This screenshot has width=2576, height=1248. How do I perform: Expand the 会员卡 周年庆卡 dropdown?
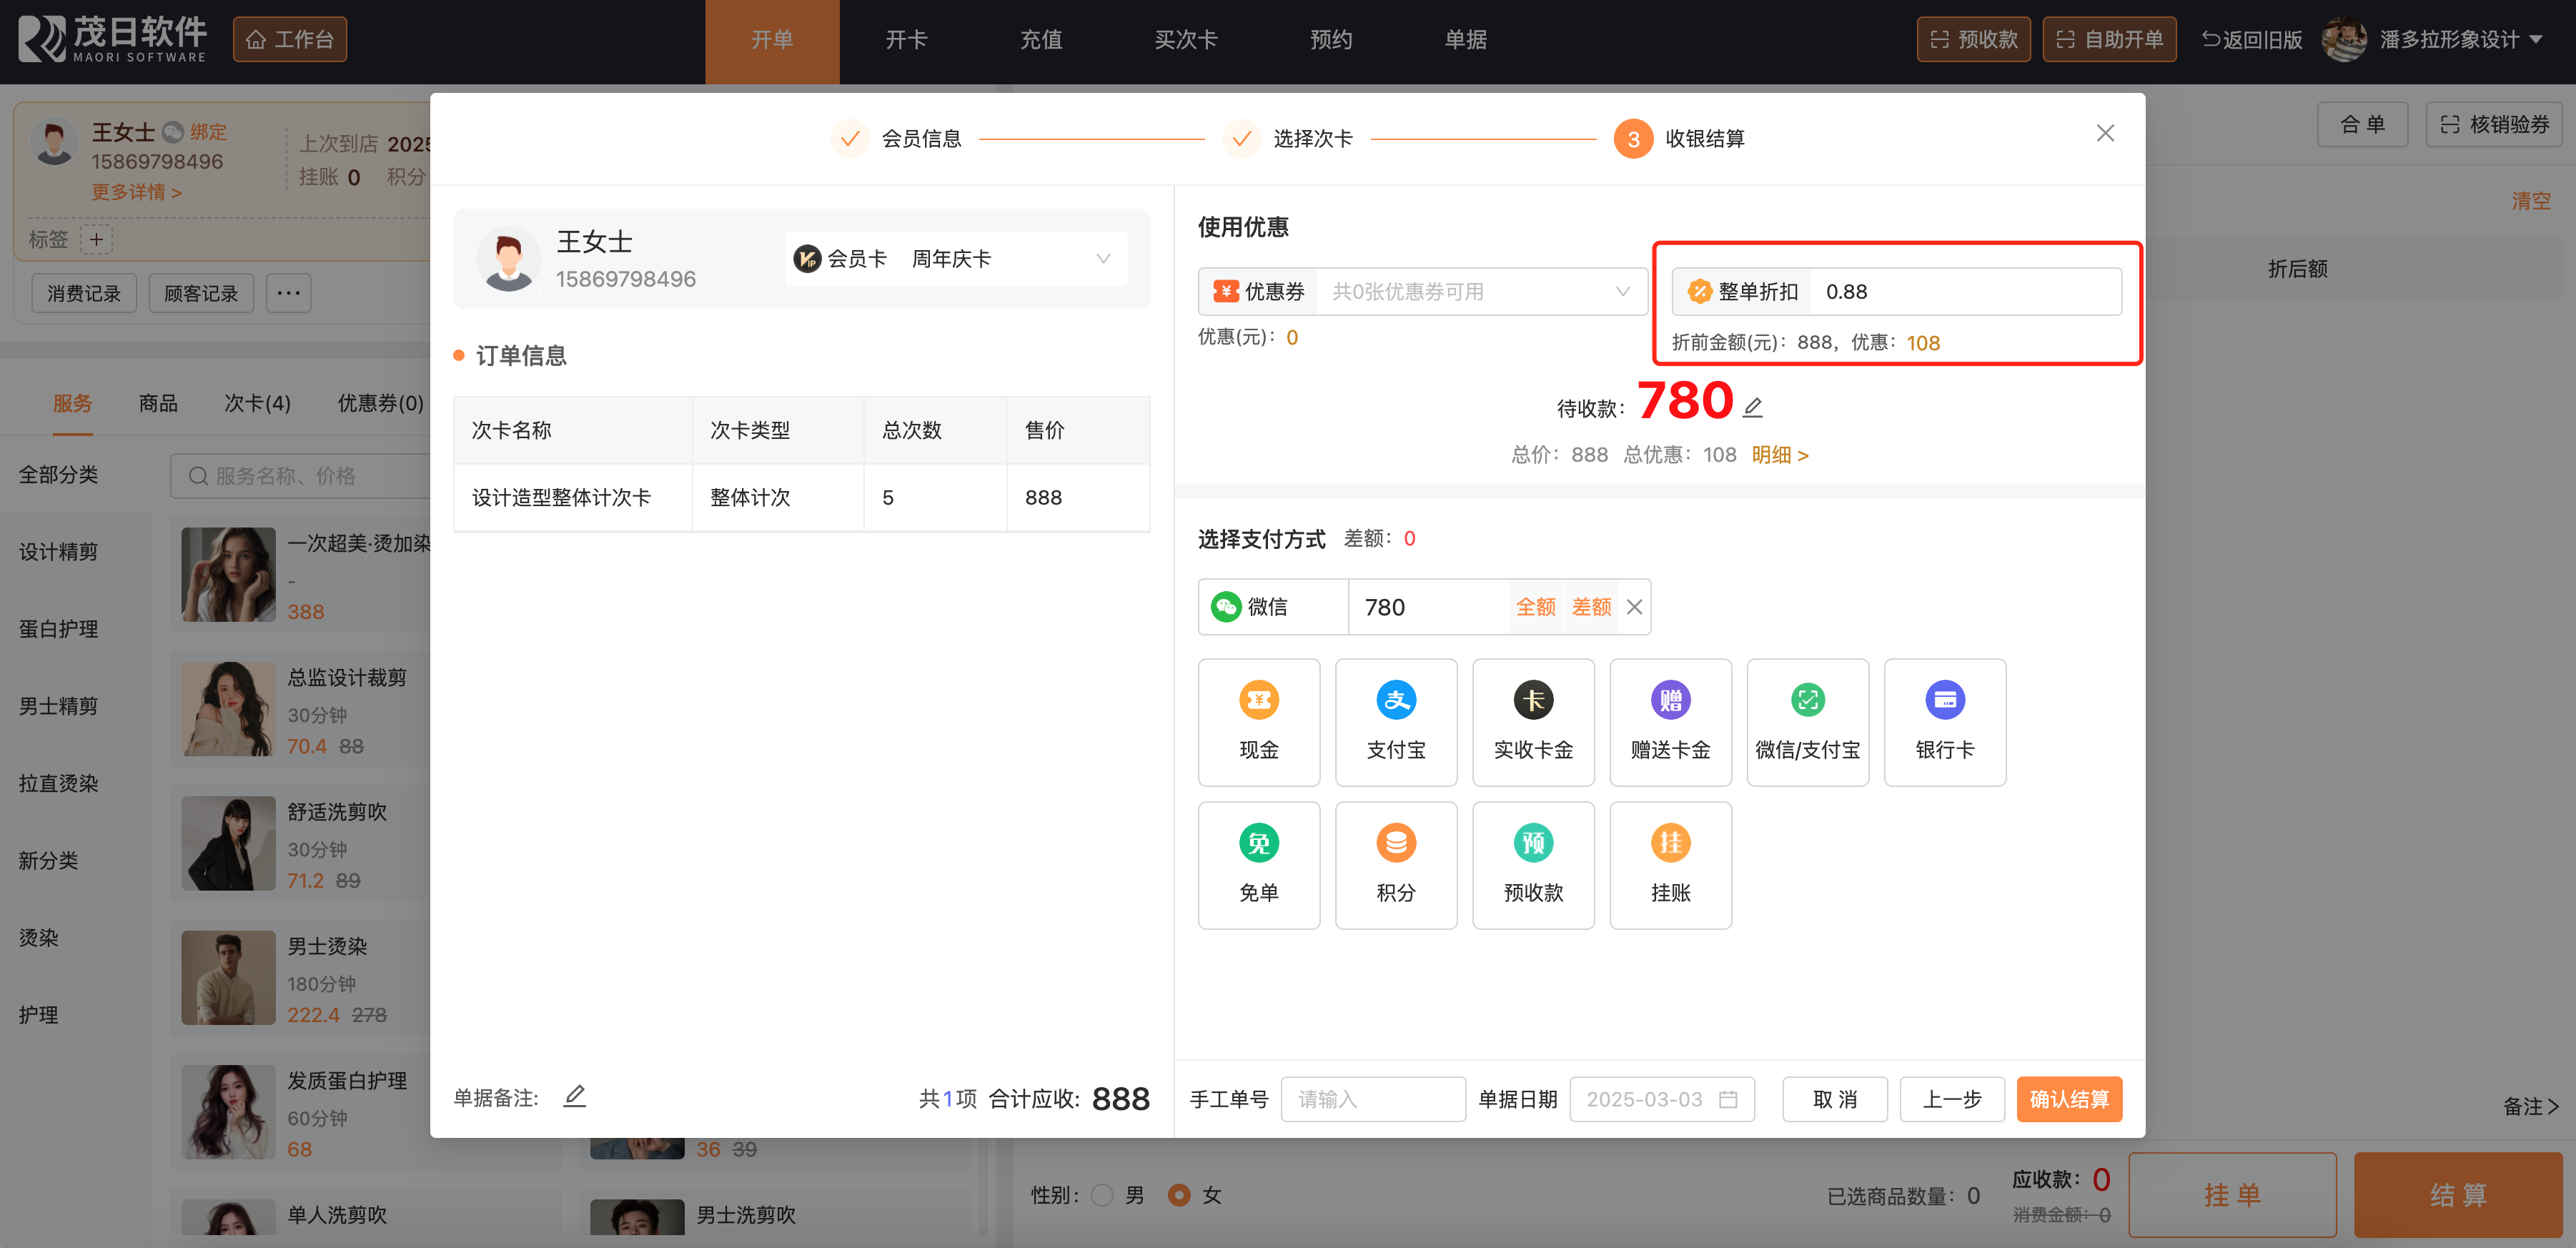coord(1102,259)
